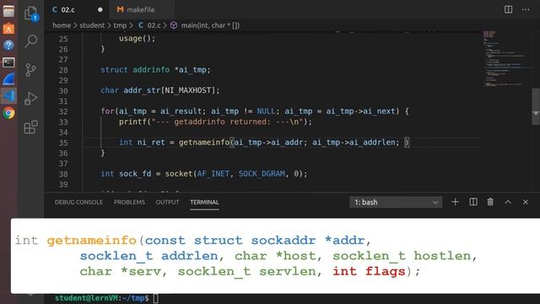Image resolution: width=540 pixels, height=304 pixels.
Task: Close the terminal panel
Action: 525,203
